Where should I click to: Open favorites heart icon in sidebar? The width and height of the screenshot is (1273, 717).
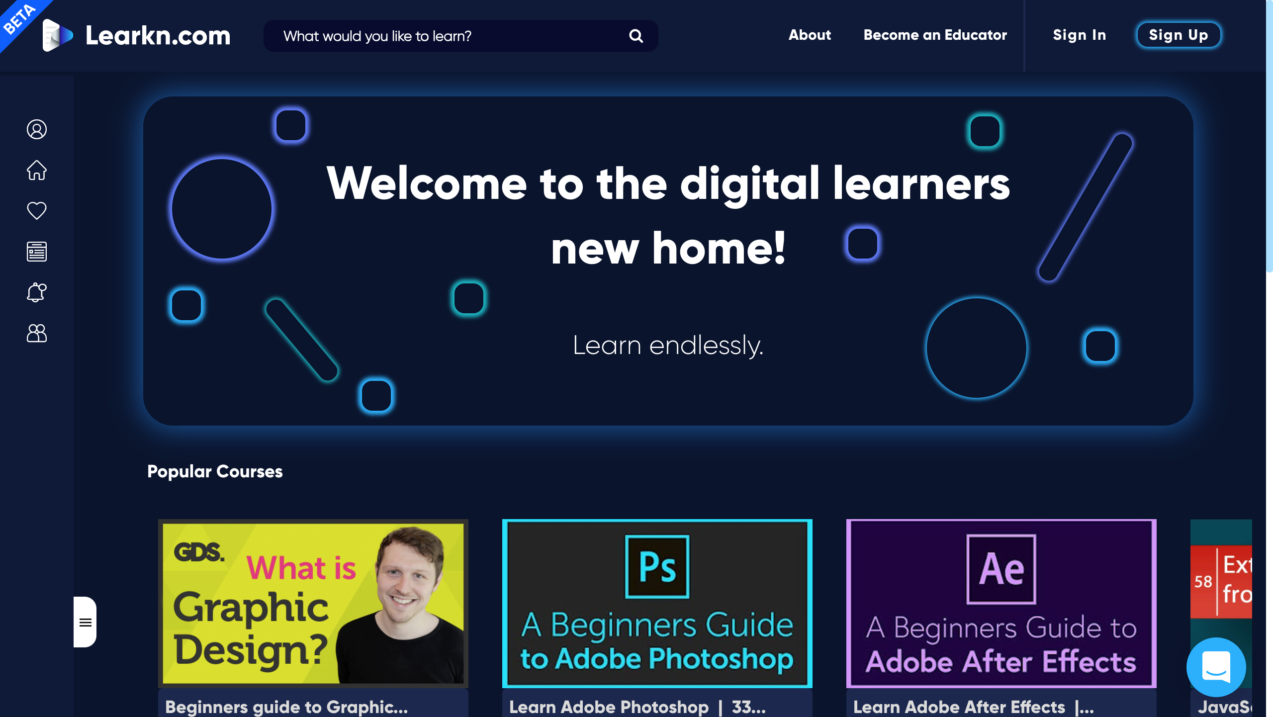[37, 211]
